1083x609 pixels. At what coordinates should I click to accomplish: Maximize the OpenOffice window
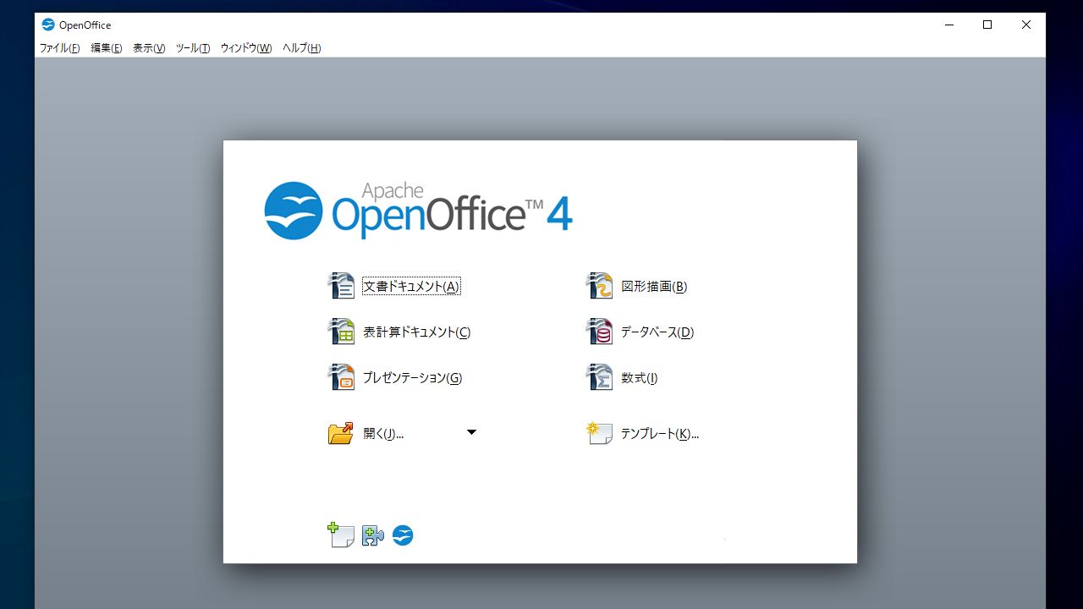pos(987,25)
